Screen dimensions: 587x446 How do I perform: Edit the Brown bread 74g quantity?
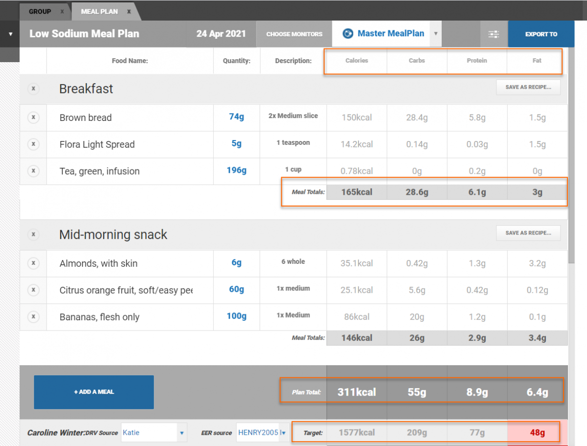236,117
